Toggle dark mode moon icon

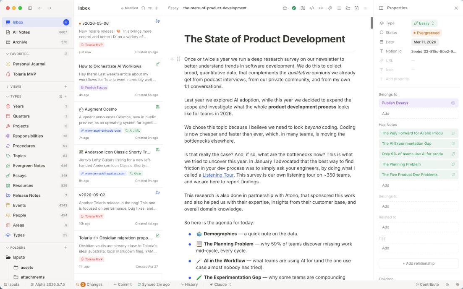(447, 284)
